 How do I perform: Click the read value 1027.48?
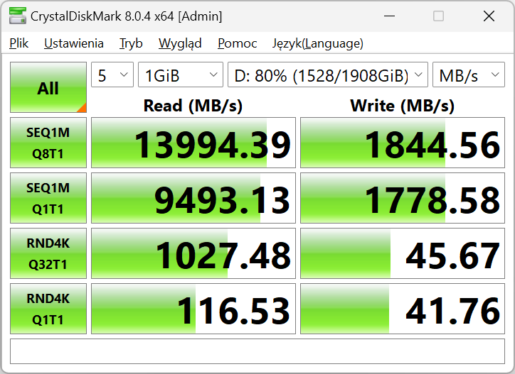coord(193,253)
